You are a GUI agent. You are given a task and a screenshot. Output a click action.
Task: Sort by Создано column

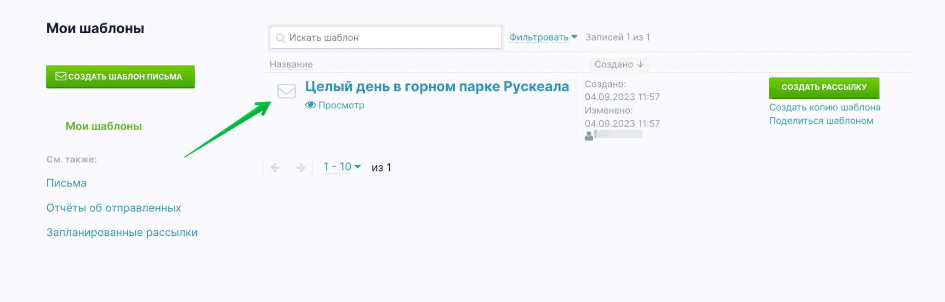[x=619, y=64]
